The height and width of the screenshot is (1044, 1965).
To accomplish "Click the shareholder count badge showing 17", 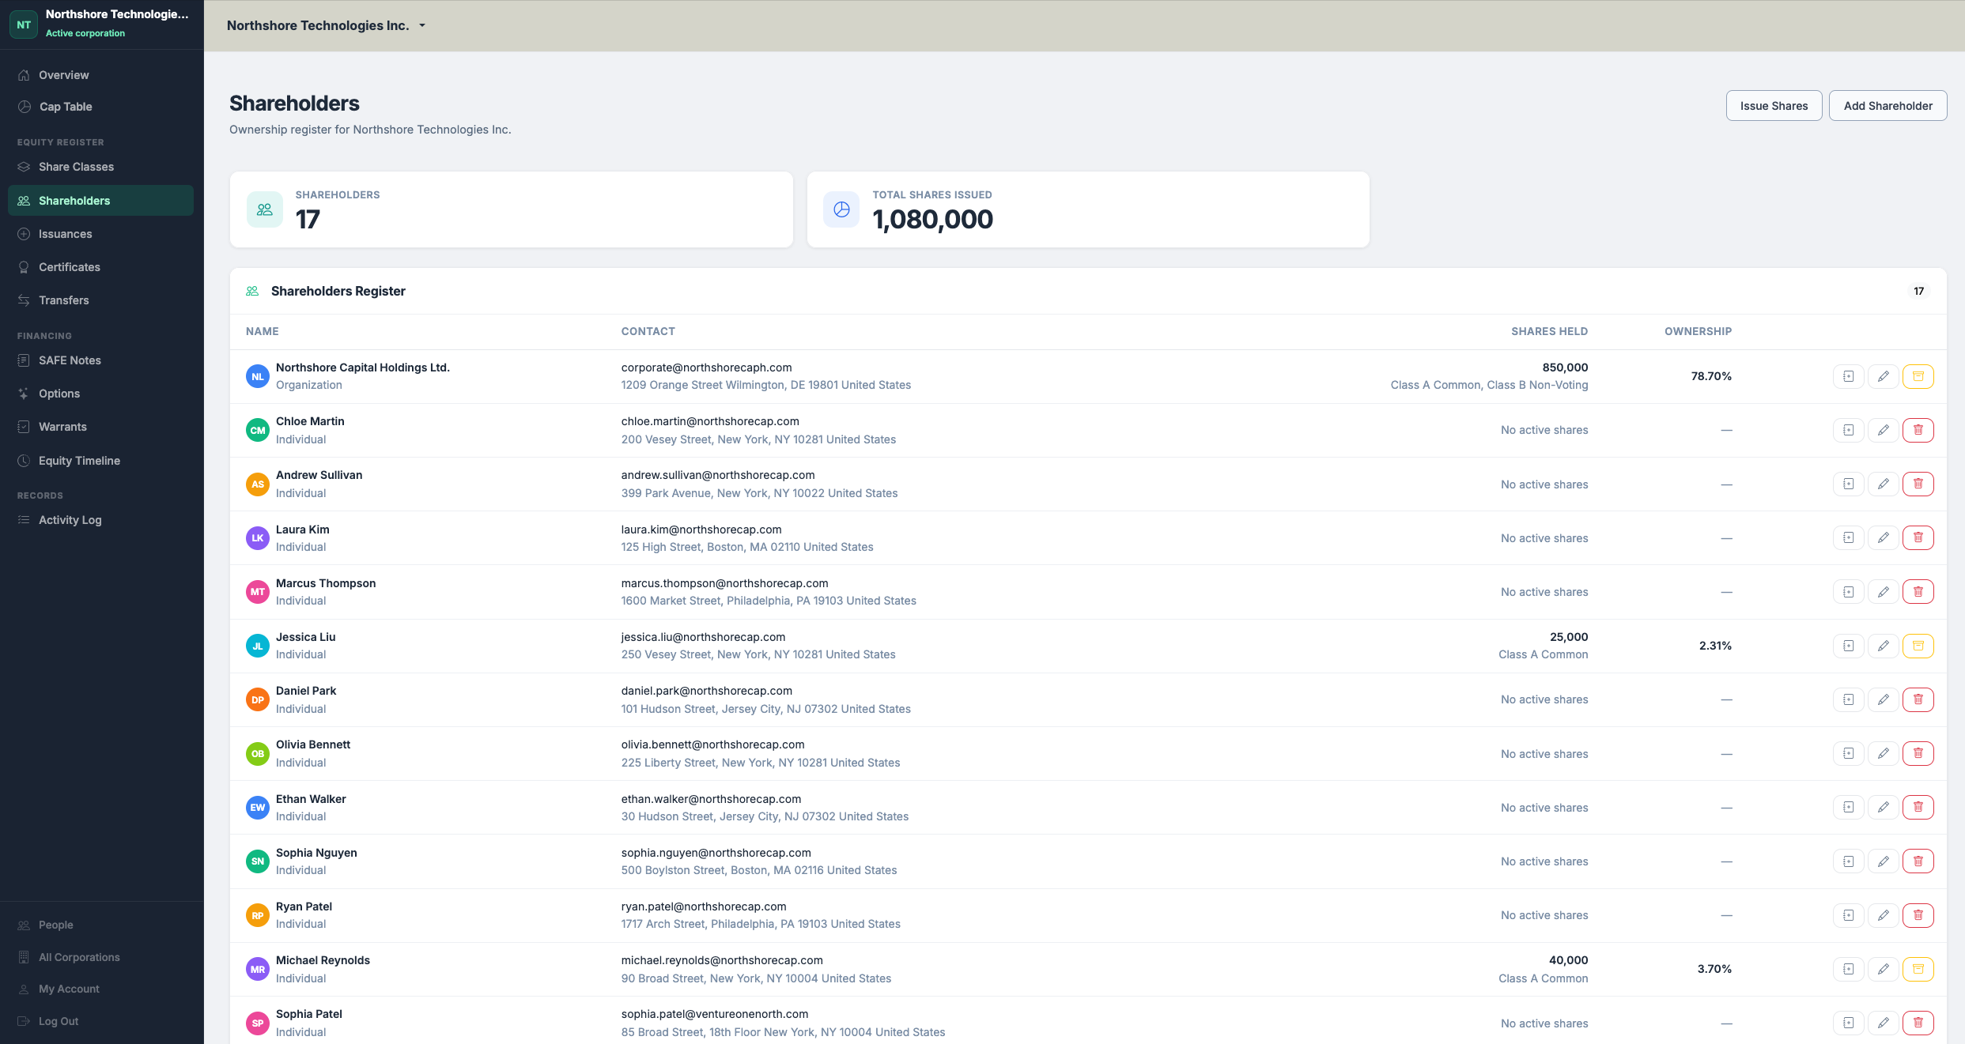I will (1918, 291).
